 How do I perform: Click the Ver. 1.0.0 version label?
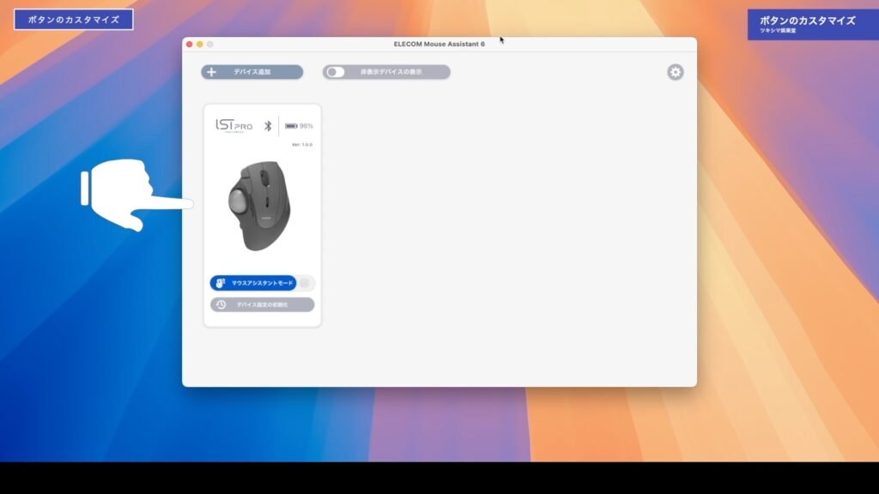click(301, 145)
